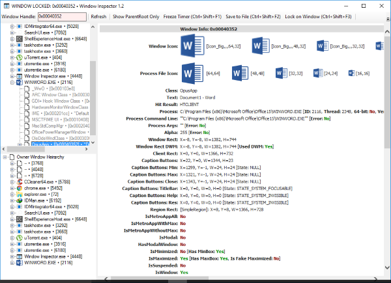Expand Window Inspector.exe [4448] in owner hierarchy
The width and height of the screenshot is (391, 283).
click(12, 256)
